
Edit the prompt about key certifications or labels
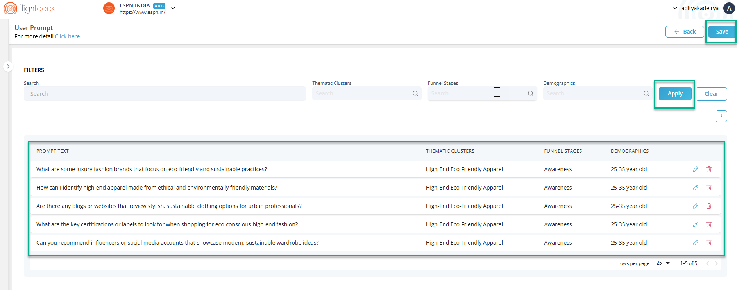click(x=696, y=224)
